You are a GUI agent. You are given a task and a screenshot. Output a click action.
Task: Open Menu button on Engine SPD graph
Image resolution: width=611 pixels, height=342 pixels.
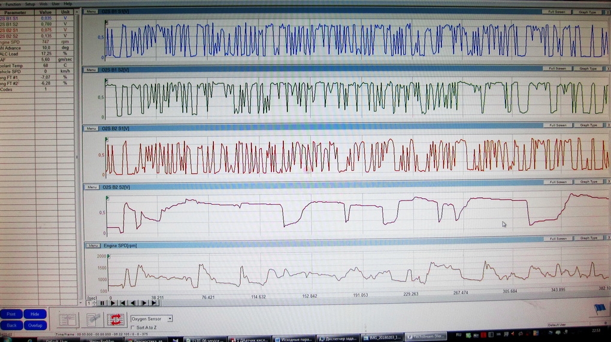pyautogui.click(x=93, y=246)
